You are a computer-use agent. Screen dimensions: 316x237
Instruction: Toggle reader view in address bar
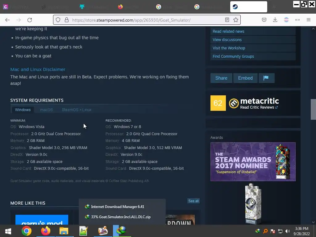click(227, 20)
